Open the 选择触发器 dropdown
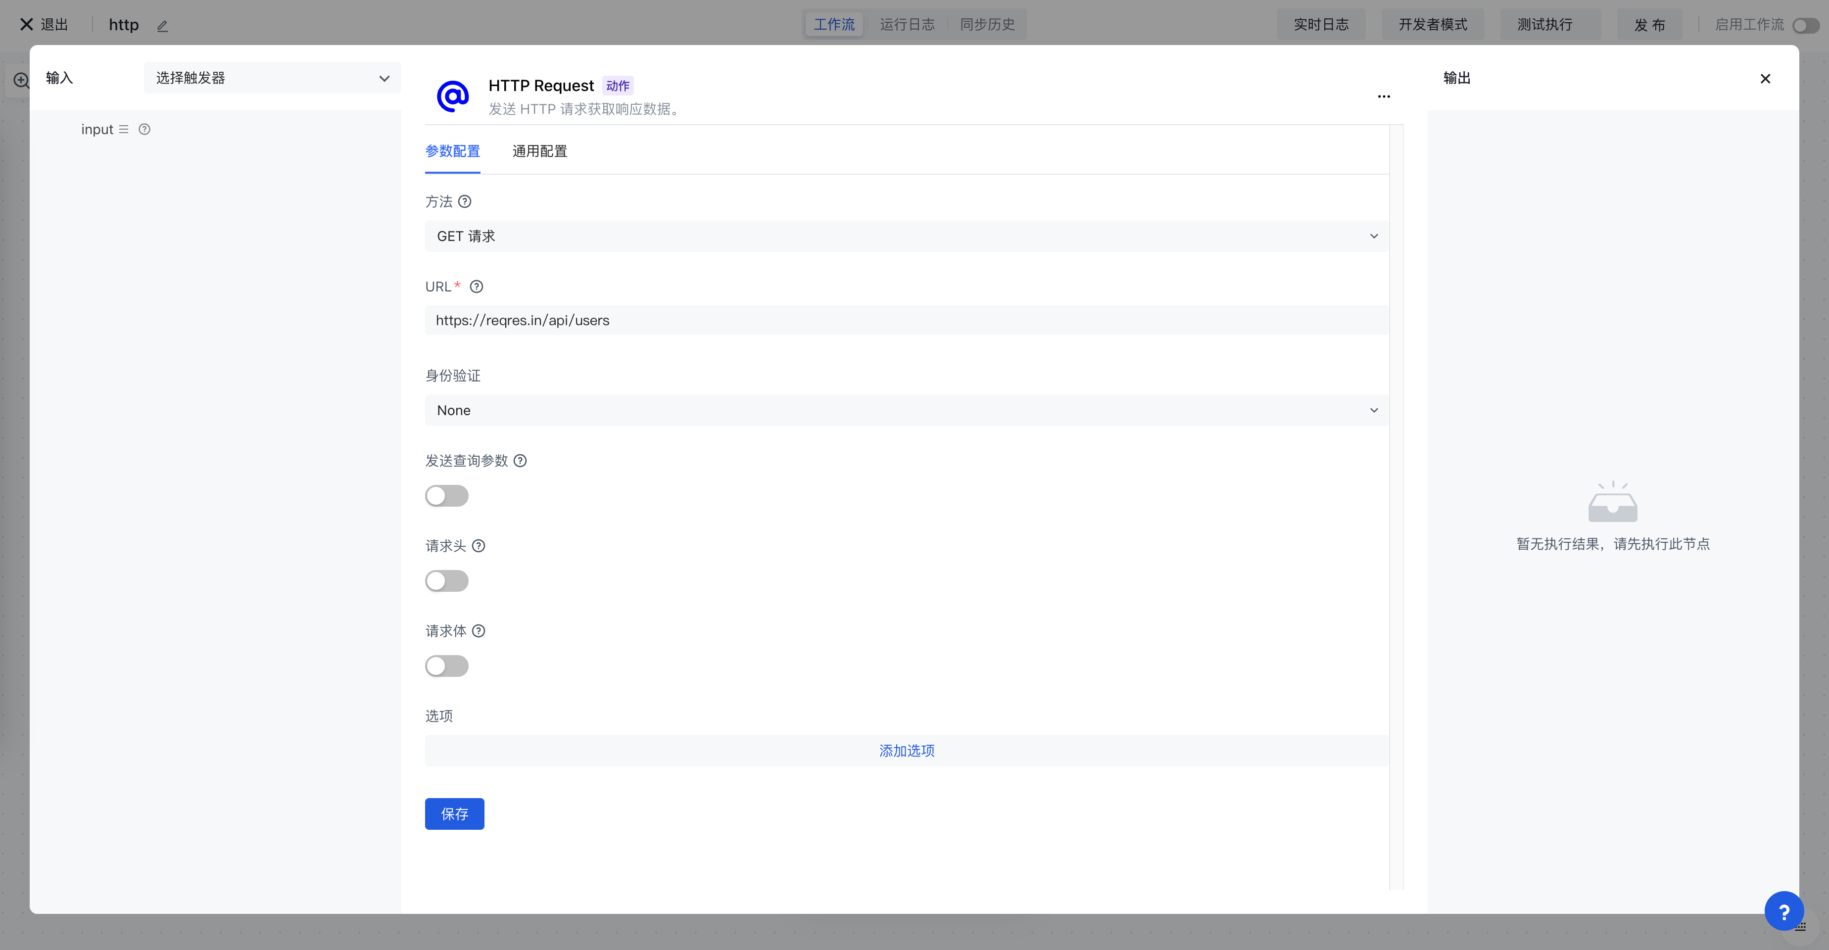Image resolution: width=1829 pixels, height=950 pixels. pos(272,78)
